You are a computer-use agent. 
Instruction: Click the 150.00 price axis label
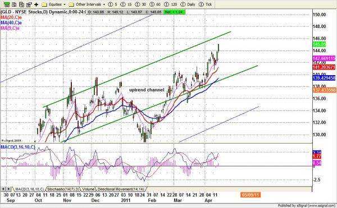pos(320,15)
